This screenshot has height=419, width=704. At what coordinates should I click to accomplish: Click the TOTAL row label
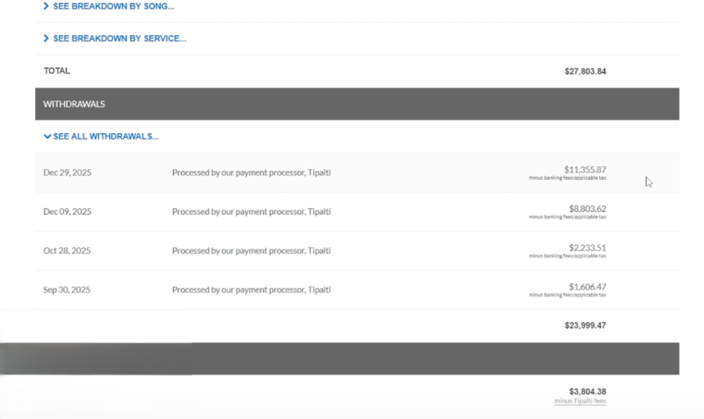(57, 70)
